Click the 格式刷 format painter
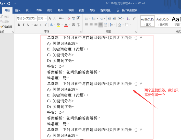181x140 pixels. [x=6, y=27]
